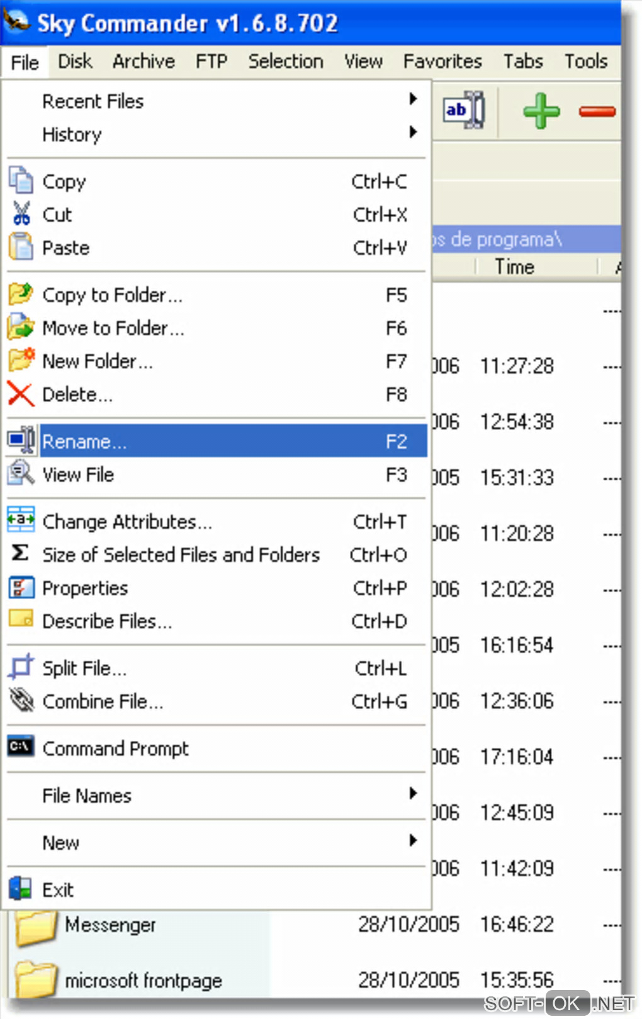Click the green plus toolbar icon
642x1019 pixels.
pos(541,111)
